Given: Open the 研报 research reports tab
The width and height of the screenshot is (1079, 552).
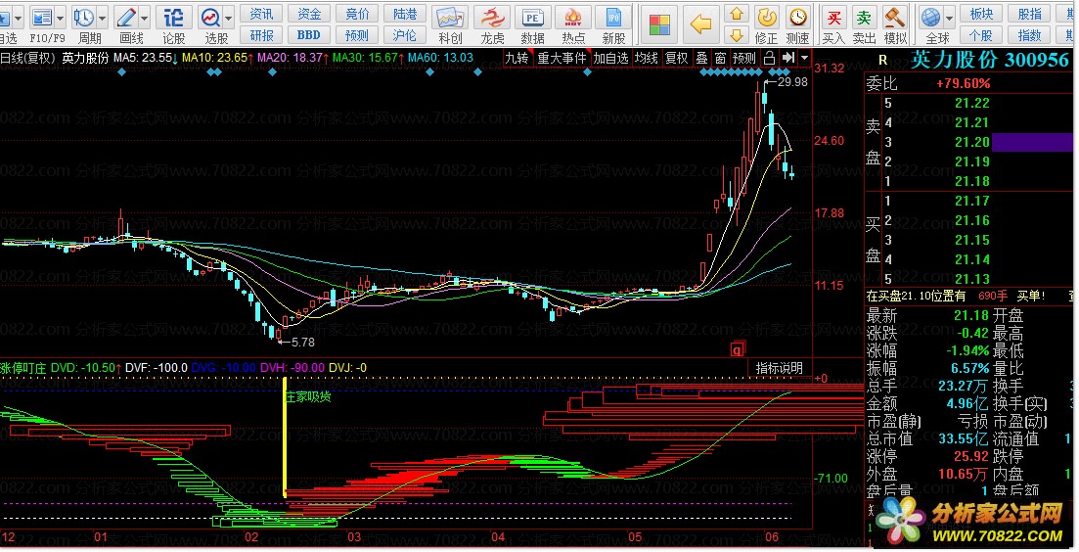Looking at the screenshot, I should click(261, 35).
